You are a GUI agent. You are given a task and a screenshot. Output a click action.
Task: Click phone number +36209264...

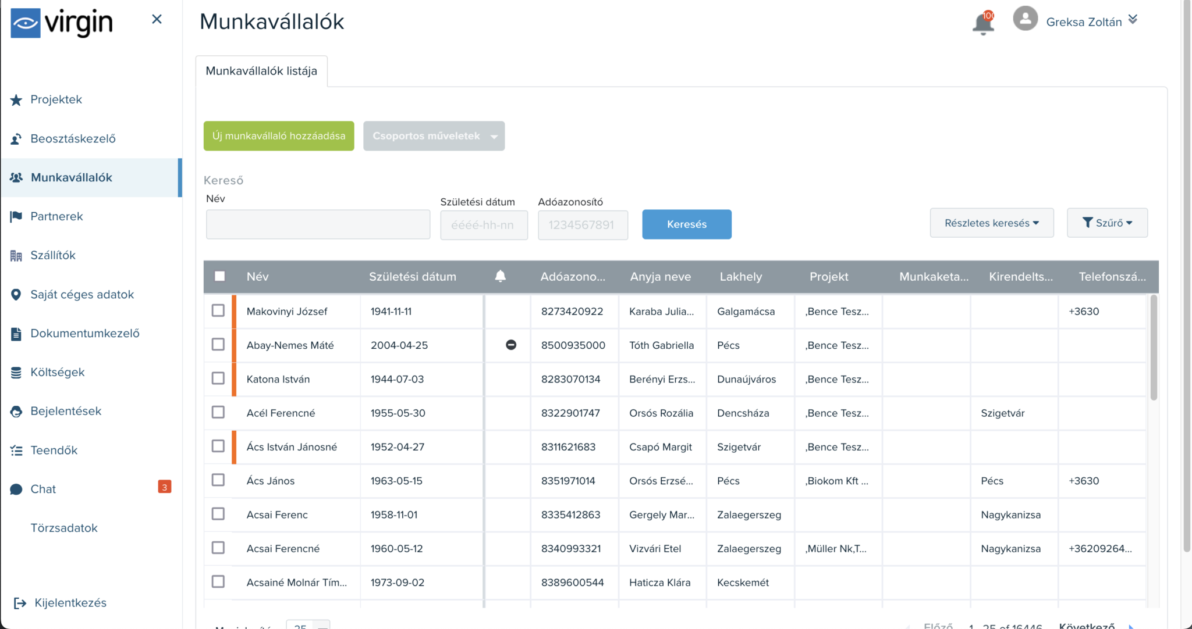[1100, 548]
